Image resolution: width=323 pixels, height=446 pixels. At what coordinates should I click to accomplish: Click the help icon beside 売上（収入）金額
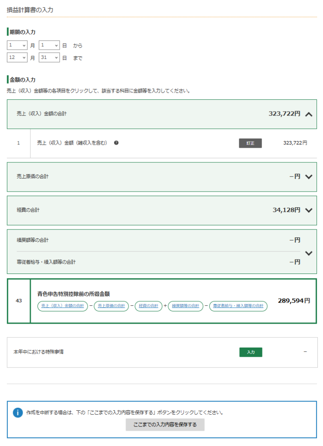point(116,143)
